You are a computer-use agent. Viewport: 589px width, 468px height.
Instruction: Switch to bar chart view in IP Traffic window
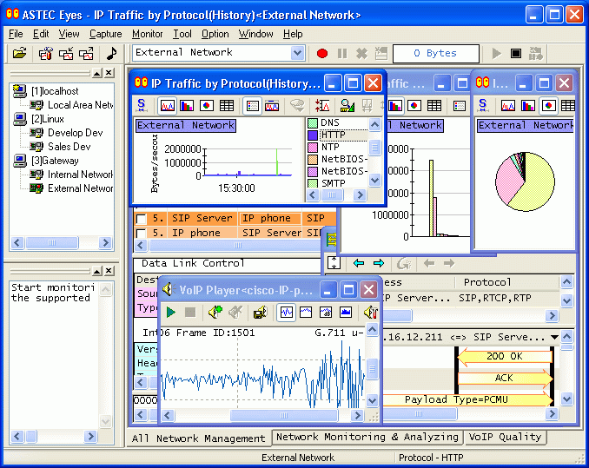pos(187,106)
